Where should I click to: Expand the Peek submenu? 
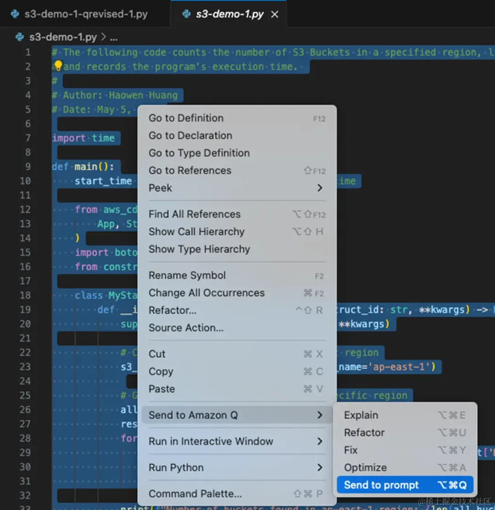point(237,188)
